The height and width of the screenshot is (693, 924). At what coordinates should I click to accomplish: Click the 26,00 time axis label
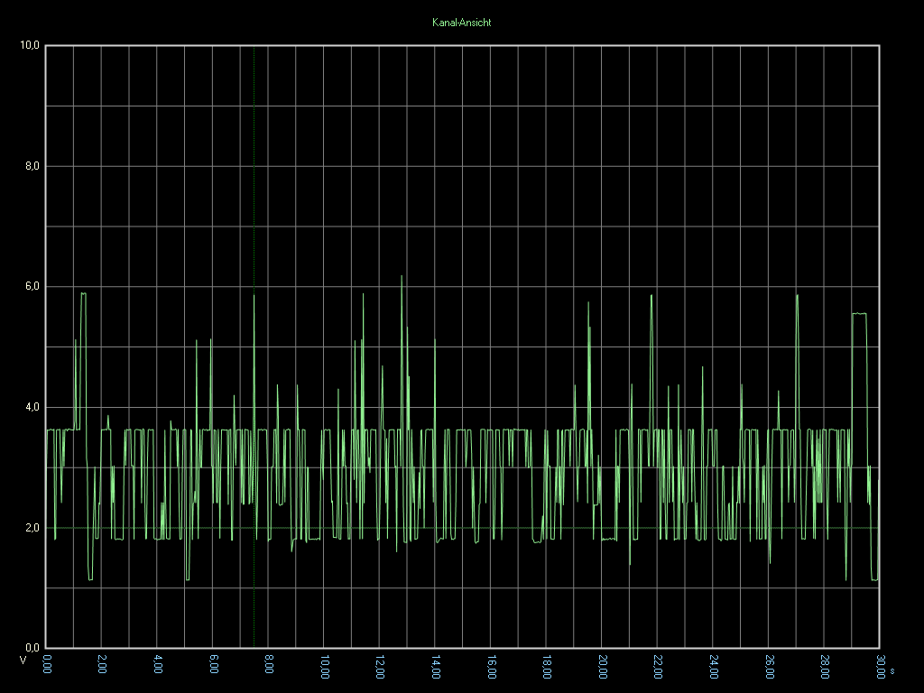pyautogui.click(x=769, y=667)
